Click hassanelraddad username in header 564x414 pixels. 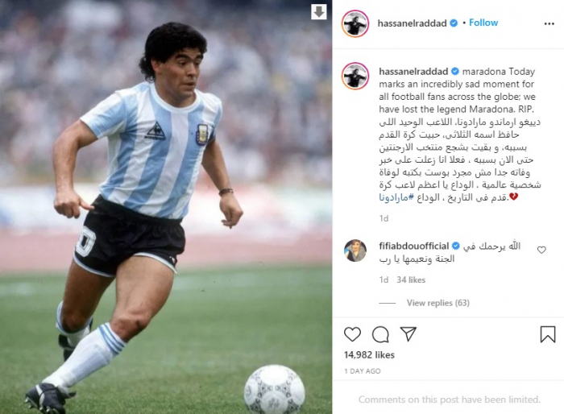[x=412, y=23]
